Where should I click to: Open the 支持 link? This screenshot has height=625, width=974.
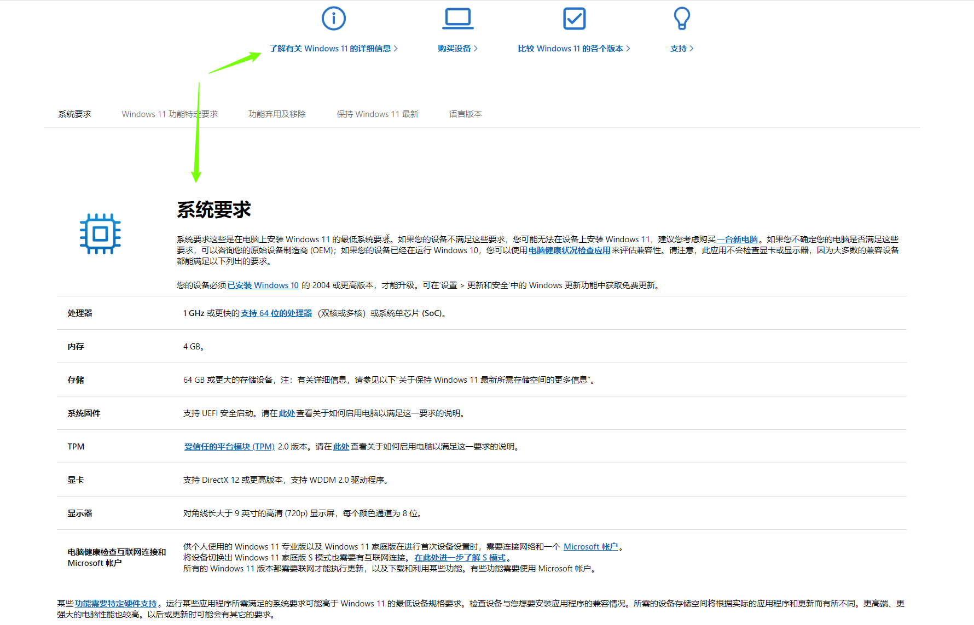[x=682, y=49]
